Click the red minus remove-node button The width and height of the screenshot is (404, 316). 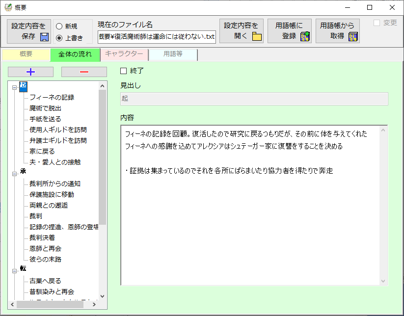tap(84, 72)
